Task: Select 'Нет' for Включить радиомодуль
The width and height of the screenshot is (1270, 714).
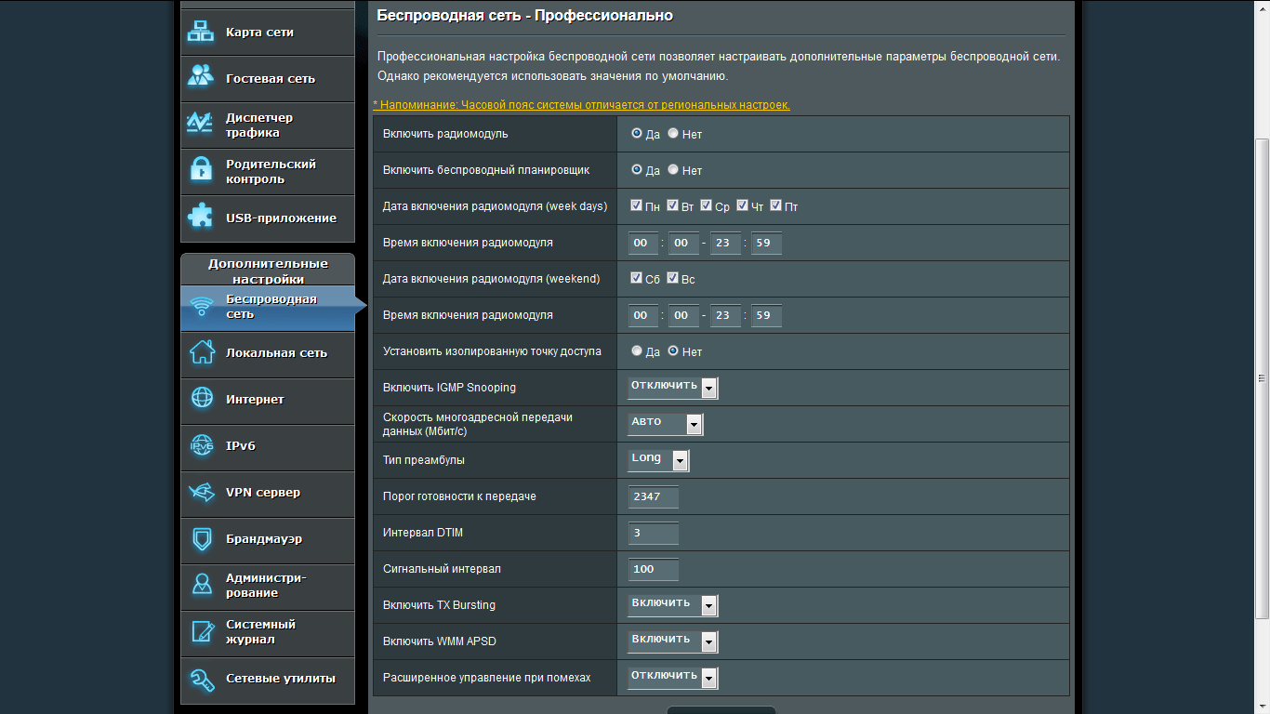Action: (x=673, y=134)
